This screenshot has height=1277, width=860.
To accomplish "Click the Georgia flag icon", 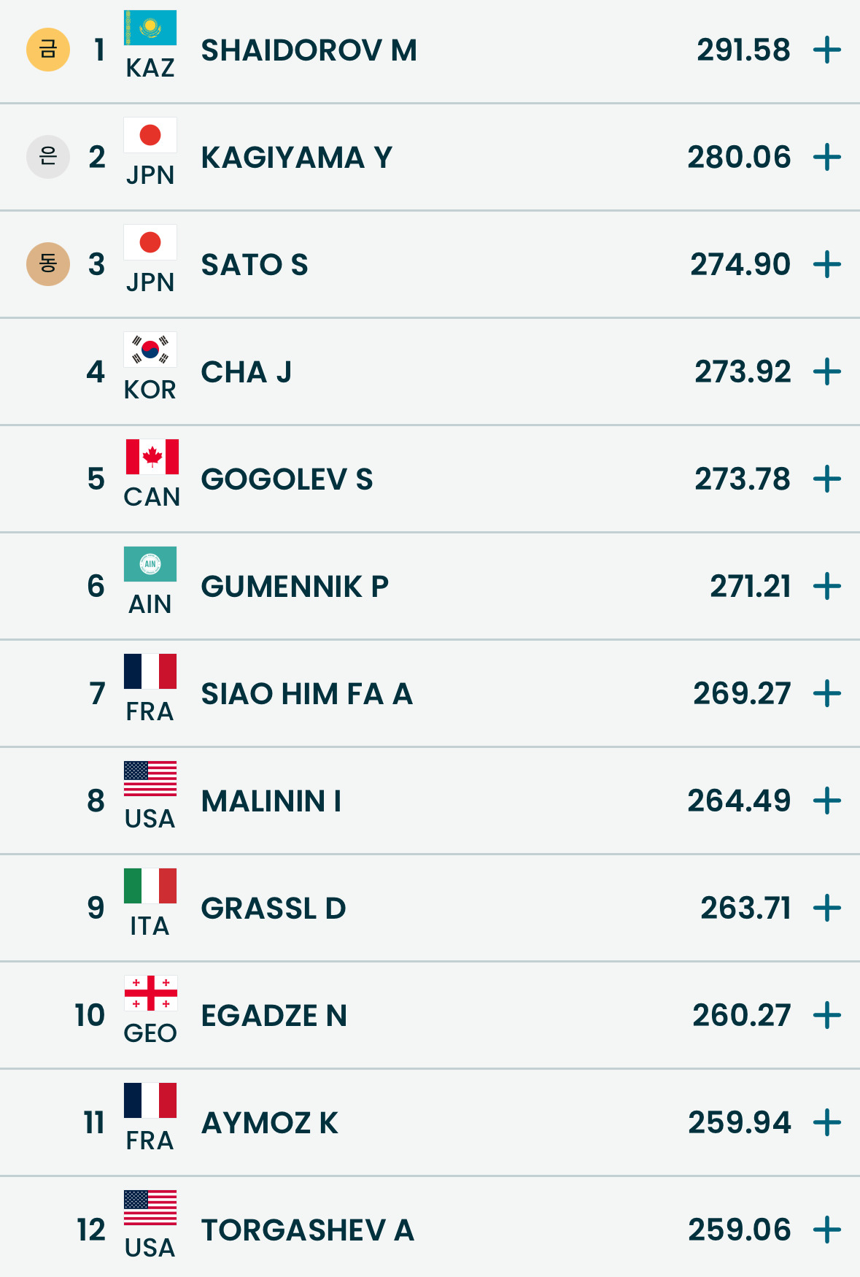I will [x=150, y=993].
